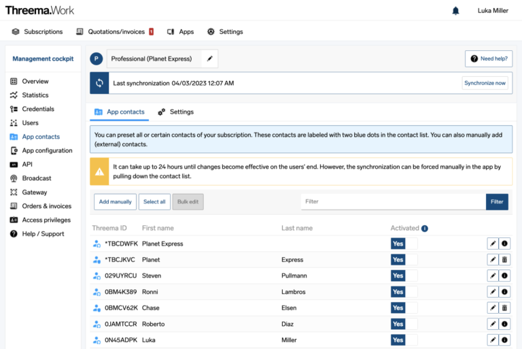
Task: Open Luka Miller account menu
Action: pyautogui.click(x=493, y=11)
